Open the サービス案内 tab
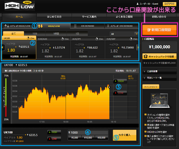179x149 pixels. tap(89, 17)
